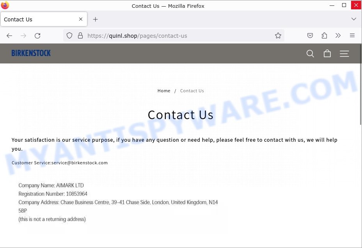Minimize the Firefox window
362x248 pixels.
pyautogui.click(x=332, y=5)
